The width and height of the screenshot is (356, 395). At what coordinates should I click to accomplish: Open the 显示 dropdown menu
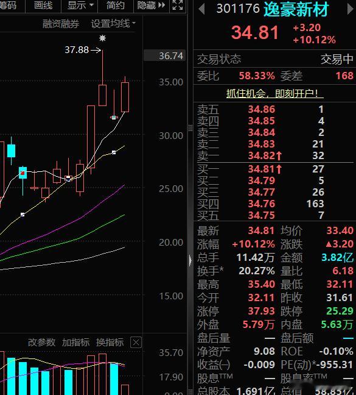click(80, 5)
